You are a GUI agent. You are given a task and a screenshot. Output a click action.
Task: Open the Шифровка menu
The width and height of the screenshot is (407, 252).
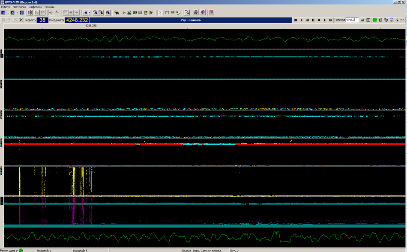click(x=35, y=7)
